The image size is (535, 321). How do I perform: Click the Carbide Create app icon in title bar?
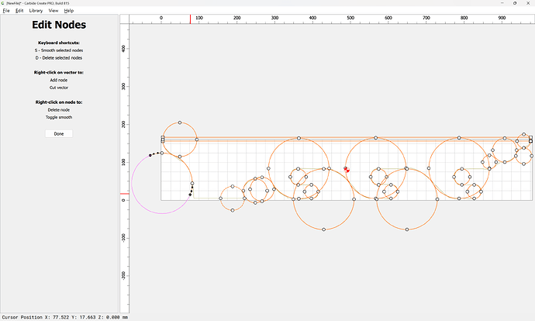(x=3, y=3)
